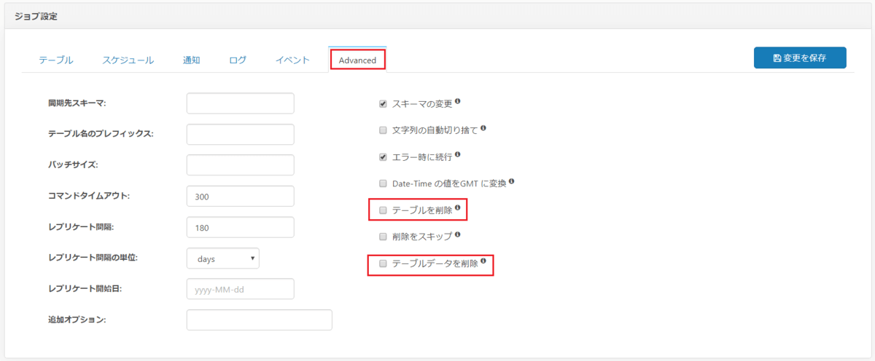Viewport: 875px width, 361px height.
Task: Click the 変更を保存 button
Action: click(x=800, y=58)
